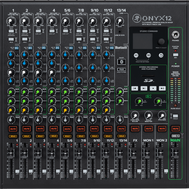Toggle channel 1 L-R assign button
This screenshot has width=189, height=189.
point(17,171)
